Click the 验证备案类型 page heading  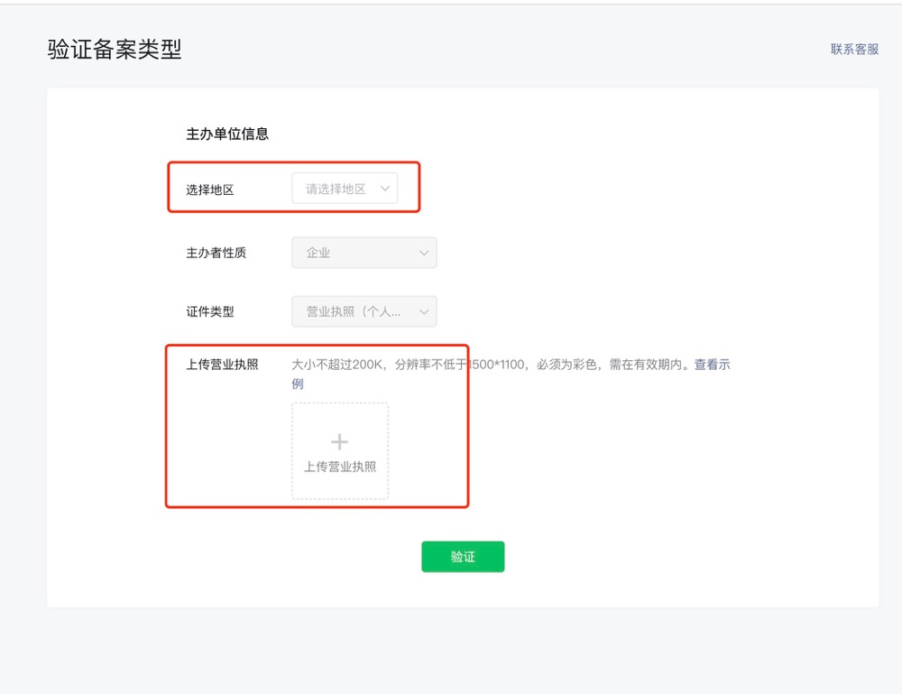point(115,50)
